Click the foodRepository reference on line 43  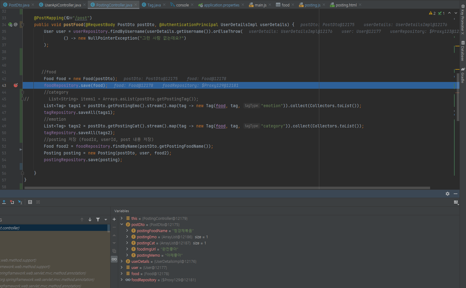(x=61, y=85)
